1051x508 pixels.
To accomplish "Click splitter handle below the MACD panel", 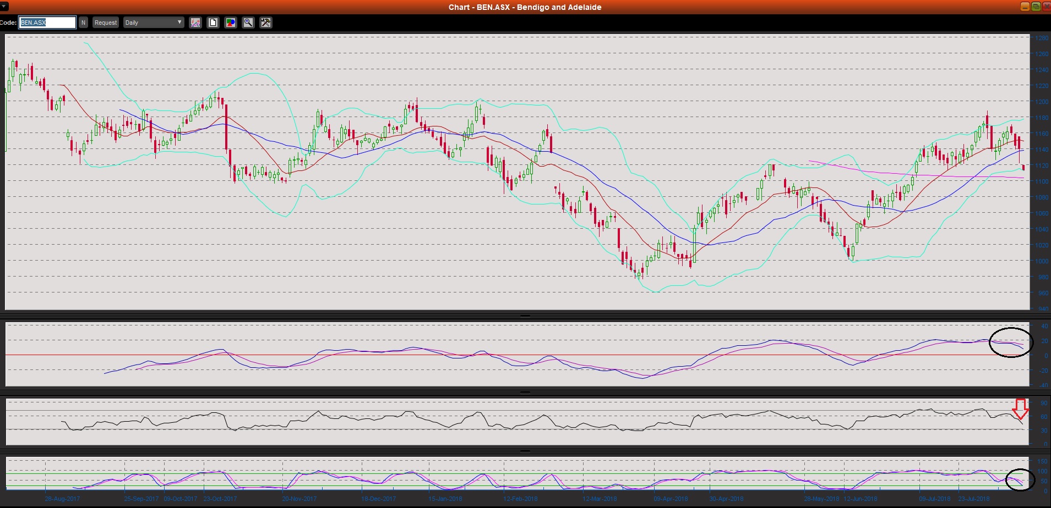I will pos(525,393).
